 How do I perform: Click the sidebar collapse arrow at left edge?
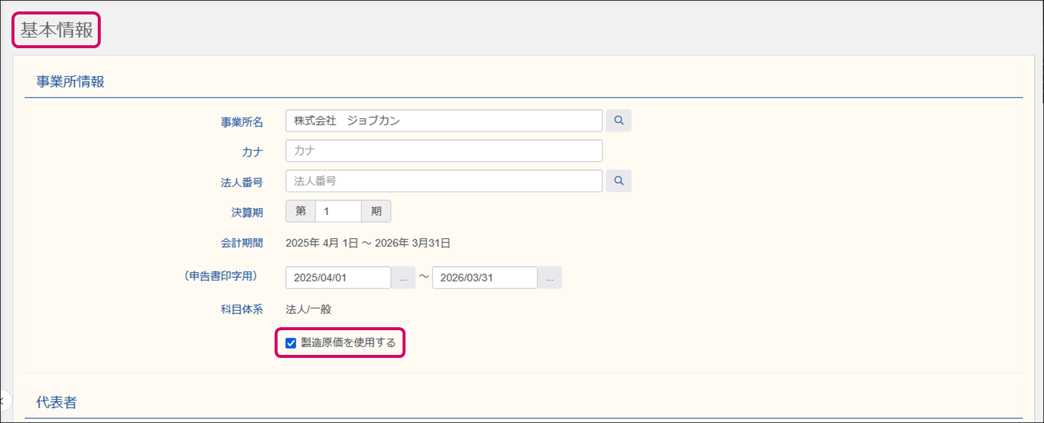(3, 400)
